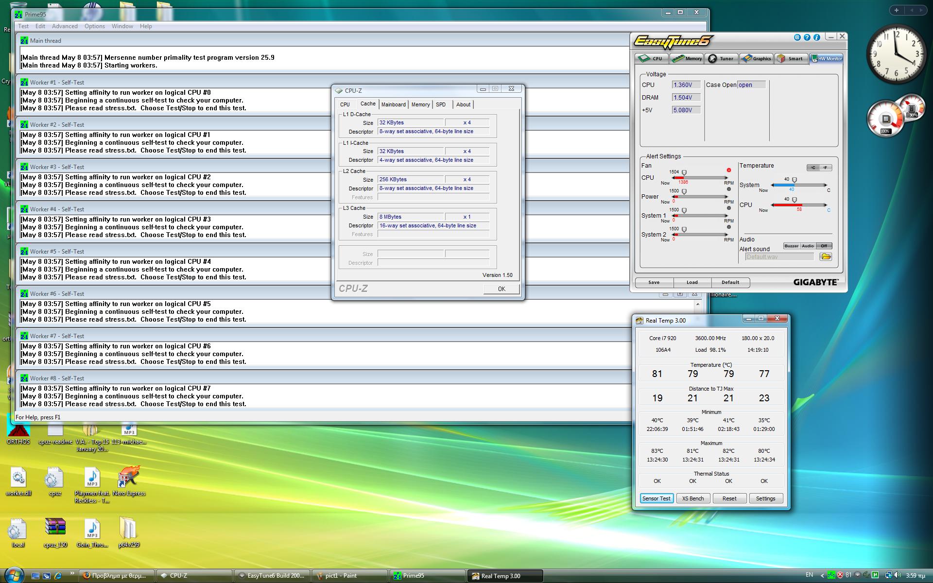Open CPU tab in CPU-Z

point(345,104)
